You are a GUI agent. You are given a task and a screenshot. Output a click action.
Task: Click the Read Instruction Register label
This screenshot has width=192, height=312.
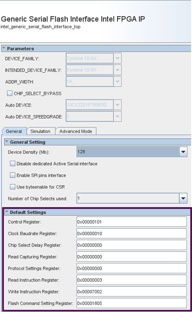pos(33,280)
